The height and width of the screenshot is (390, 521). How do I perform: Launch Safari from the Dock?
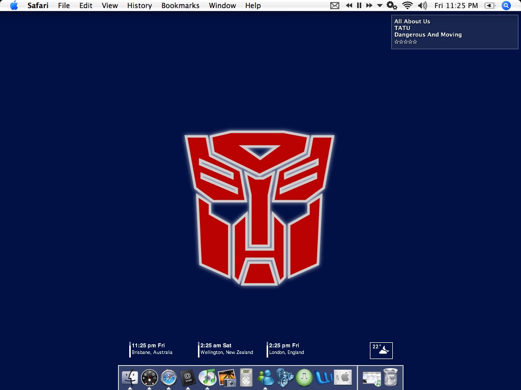[168, 378]
